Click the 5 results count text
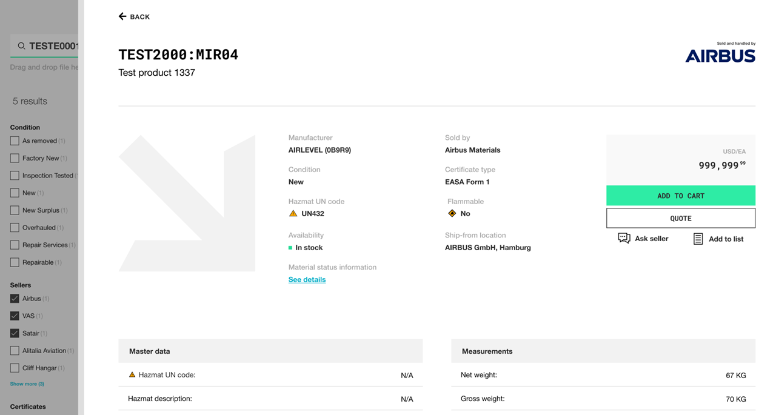This screenshot has height=415, width=776. coord(30,101)
